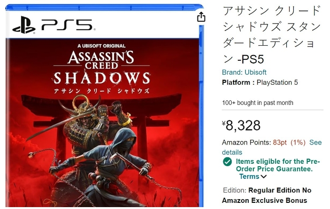Click the share icon above the product image
Screen dimensions: 330x209
pyautogui.click(x=201, y=17)
